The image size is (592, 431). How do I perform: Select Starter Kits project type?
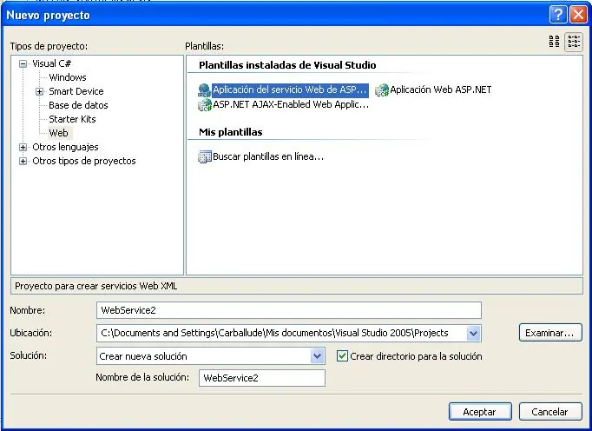[x=73, y=119]
